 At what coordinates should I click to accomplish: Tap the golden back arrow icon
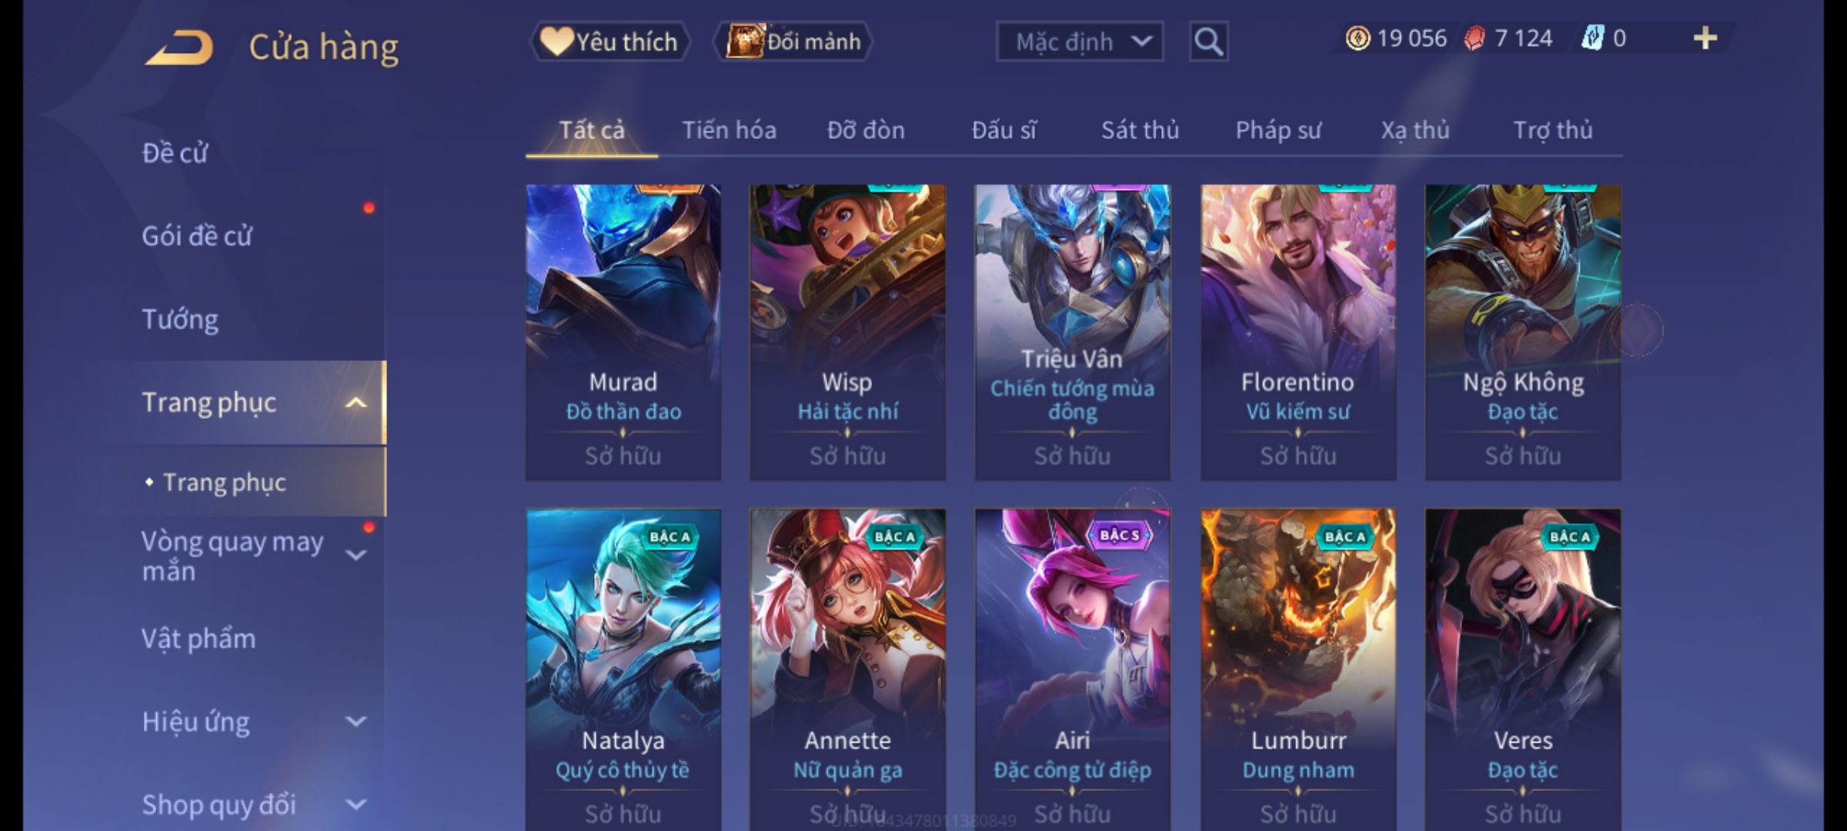[179, 48]
